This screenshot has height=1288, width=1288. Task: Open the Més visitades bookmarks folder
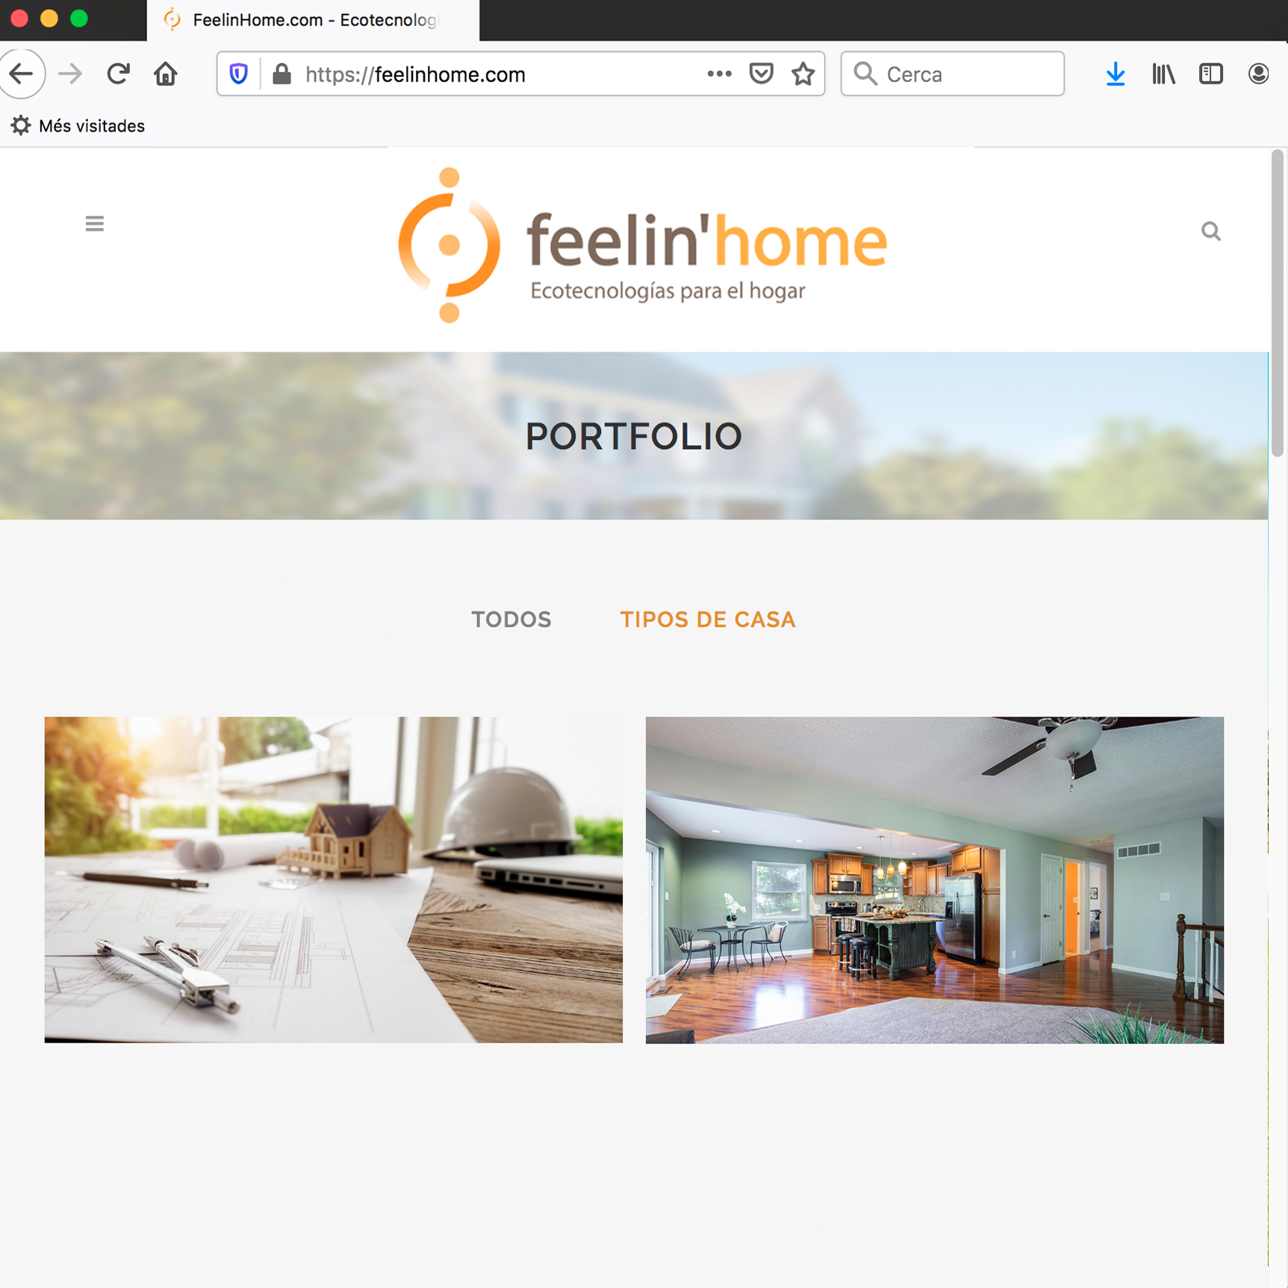coord(78,125)
